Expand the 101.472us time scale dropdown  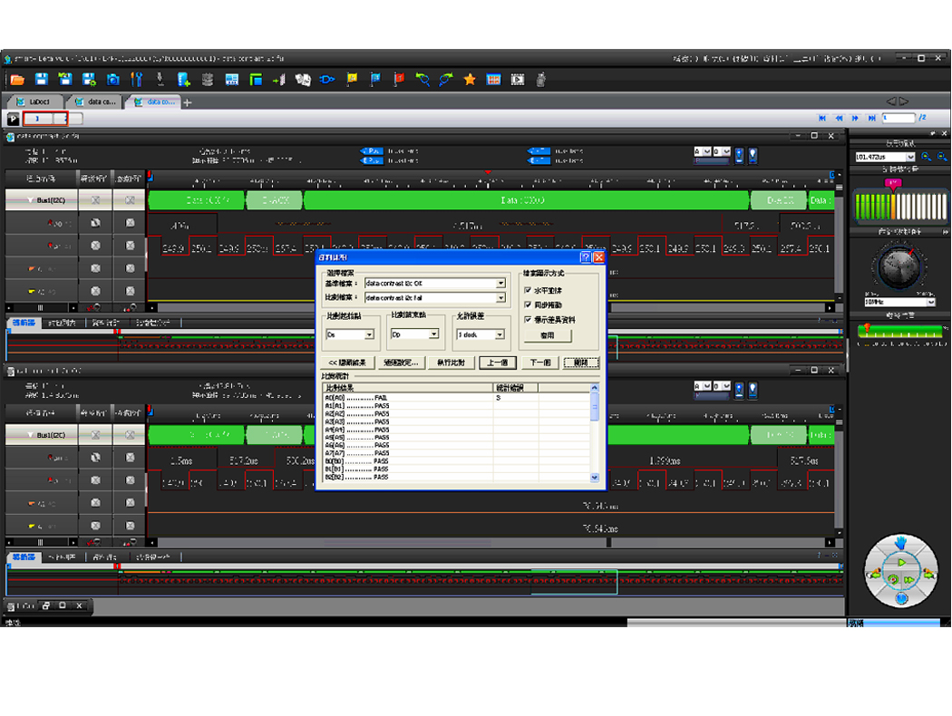[x=910, y=157]
